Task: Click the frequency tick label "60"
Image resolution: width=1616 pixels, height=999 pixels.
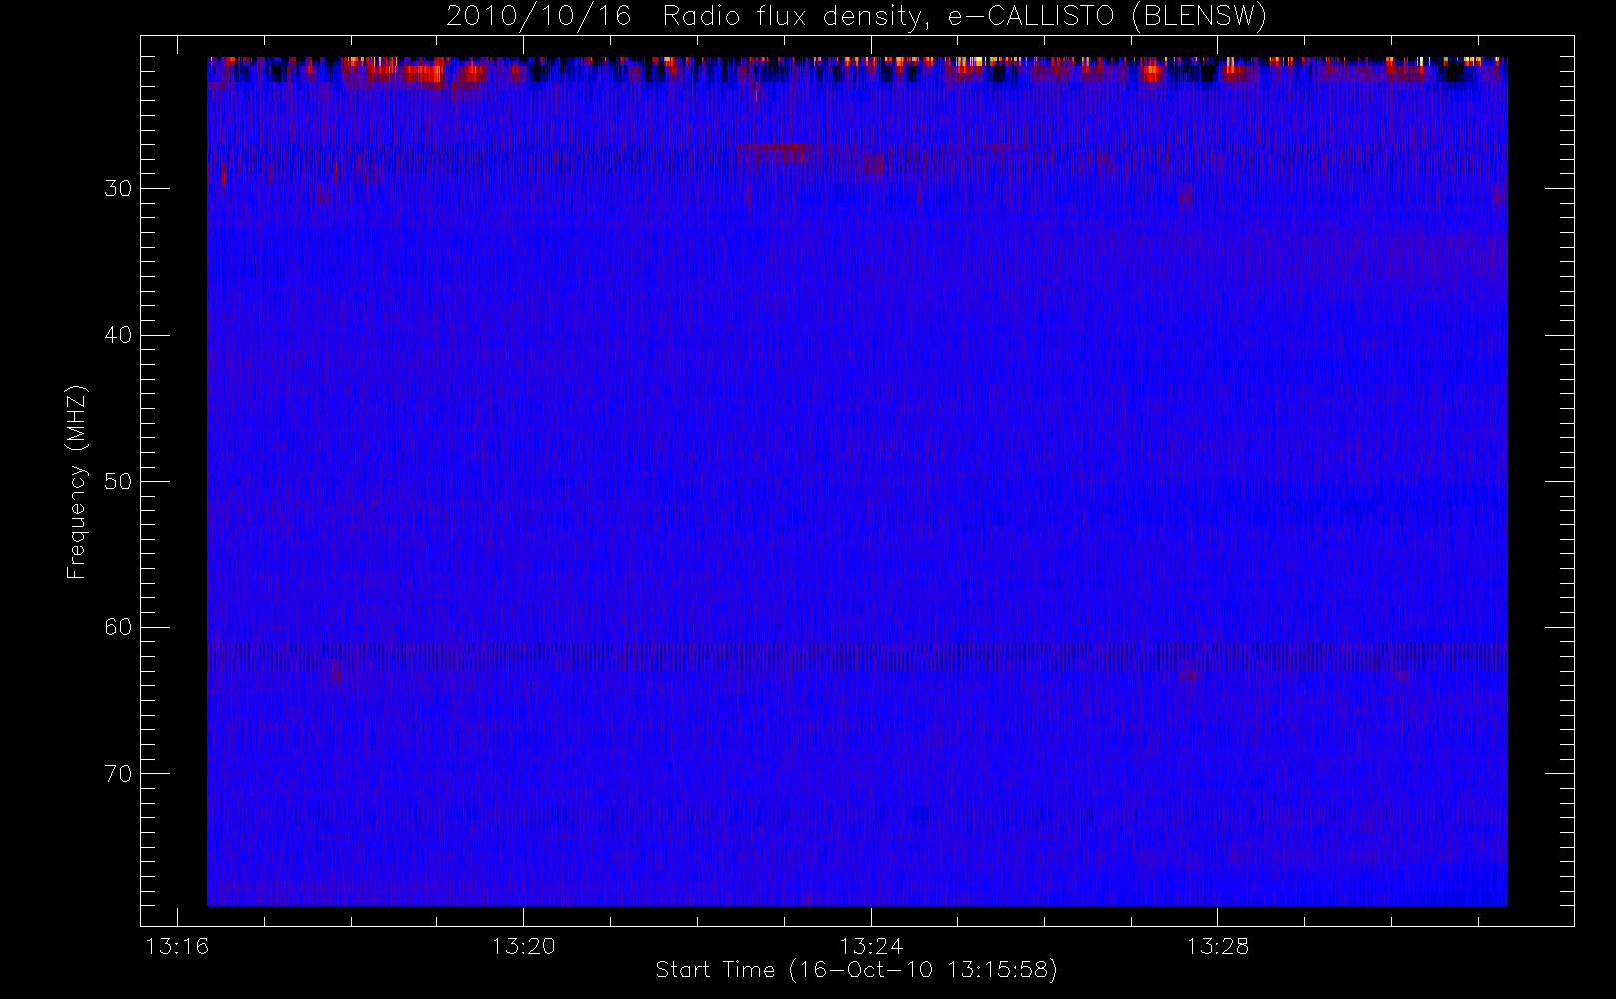Action: [x=118, y=627]
